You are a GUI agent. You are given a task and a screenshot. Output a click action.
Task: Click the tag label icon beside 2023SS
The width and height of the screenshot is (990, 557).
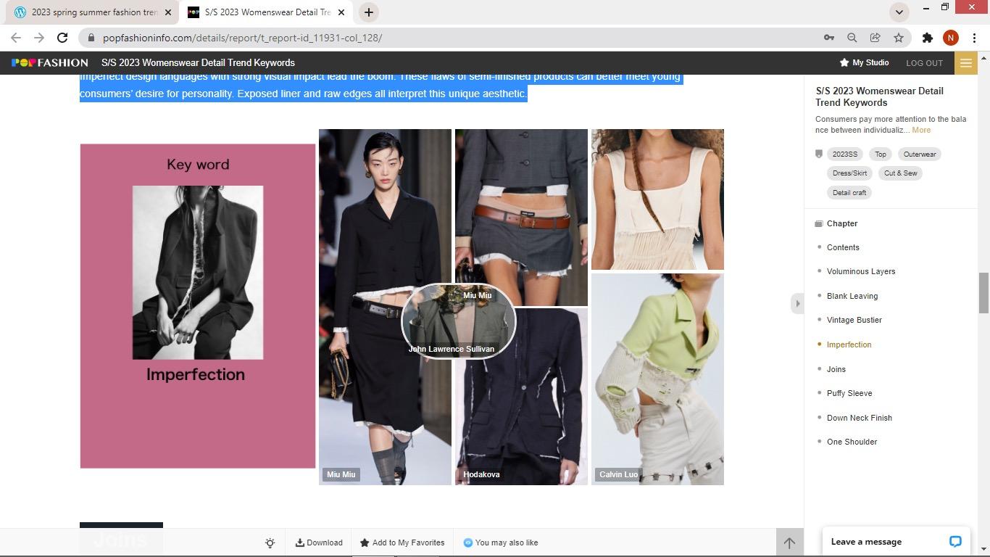point(819,154)
